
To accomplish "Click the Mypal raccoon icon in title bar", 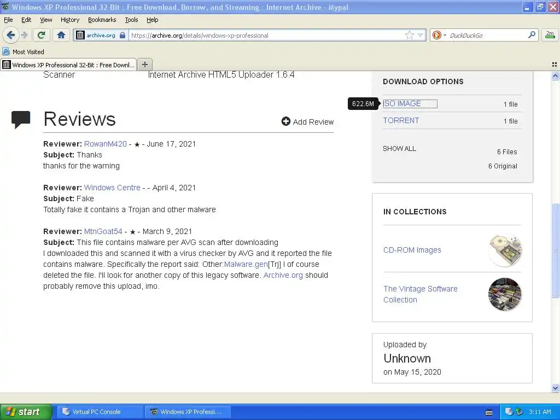I will point(5,7).
